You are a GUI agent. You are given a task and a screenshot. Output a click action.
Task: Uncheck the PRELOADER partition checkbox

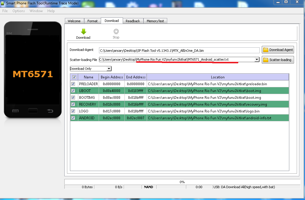pos(73,84)
